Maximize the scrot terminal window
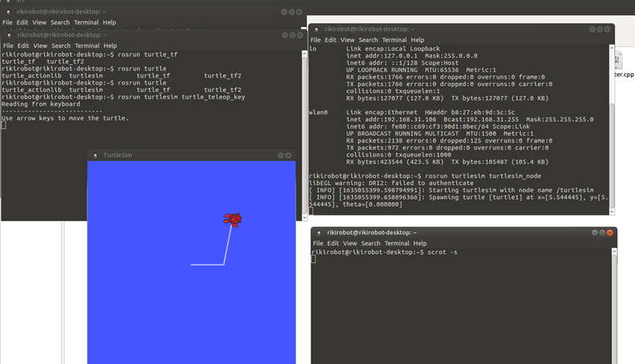 pyautogui.click(x=602, y=233)
